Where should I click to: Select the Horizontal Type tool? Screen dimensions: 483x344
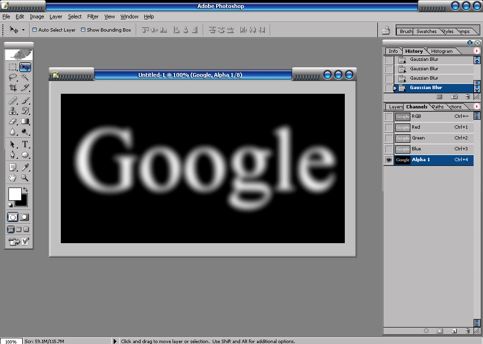[x=25, y=144]
